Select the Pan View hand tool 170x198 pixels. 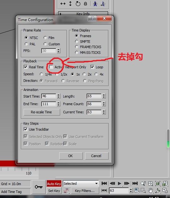pos(150,190)
